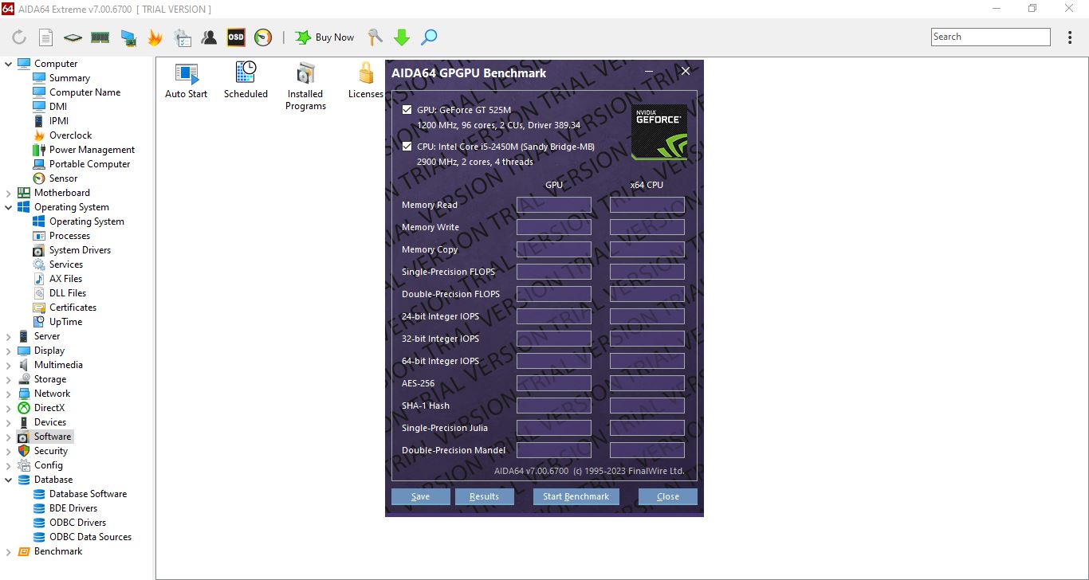Image resolution: width=1089 pixels, height=580 pixels.
Task: Open Overclock in the tree
Action: (70, 135)
